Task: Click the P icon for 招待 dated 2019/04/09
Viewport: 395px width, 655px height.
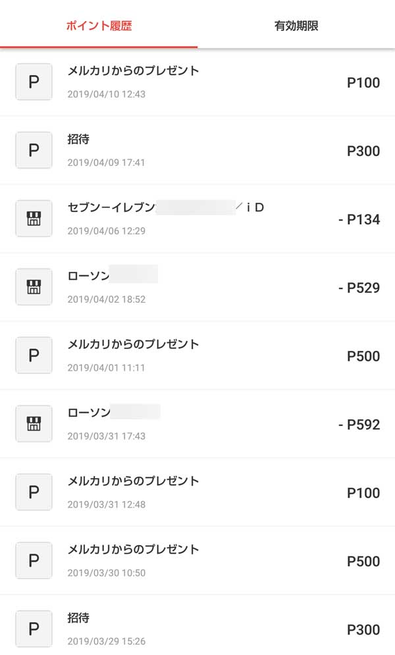Action: [x=34, y=151]
